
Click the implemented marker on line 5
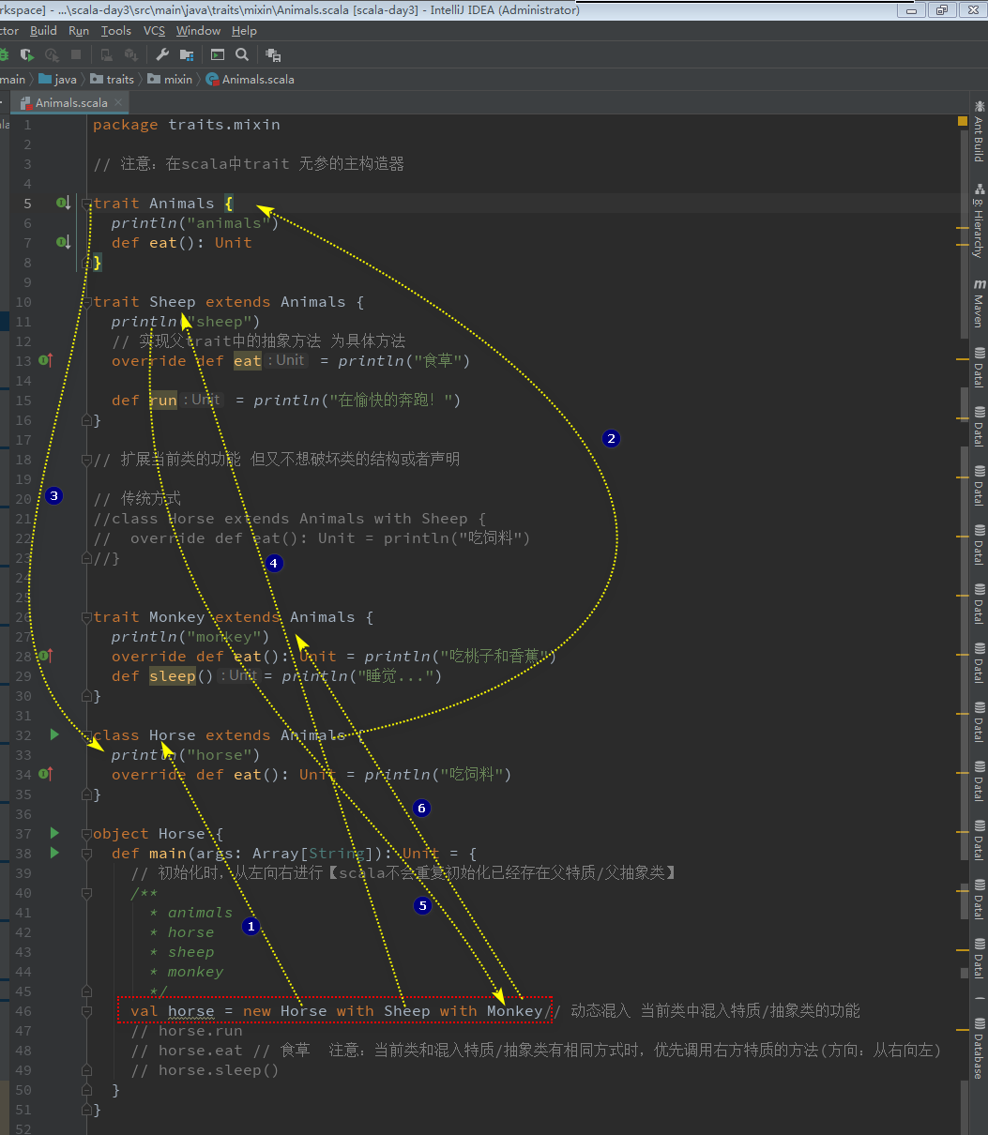[63, 203]
